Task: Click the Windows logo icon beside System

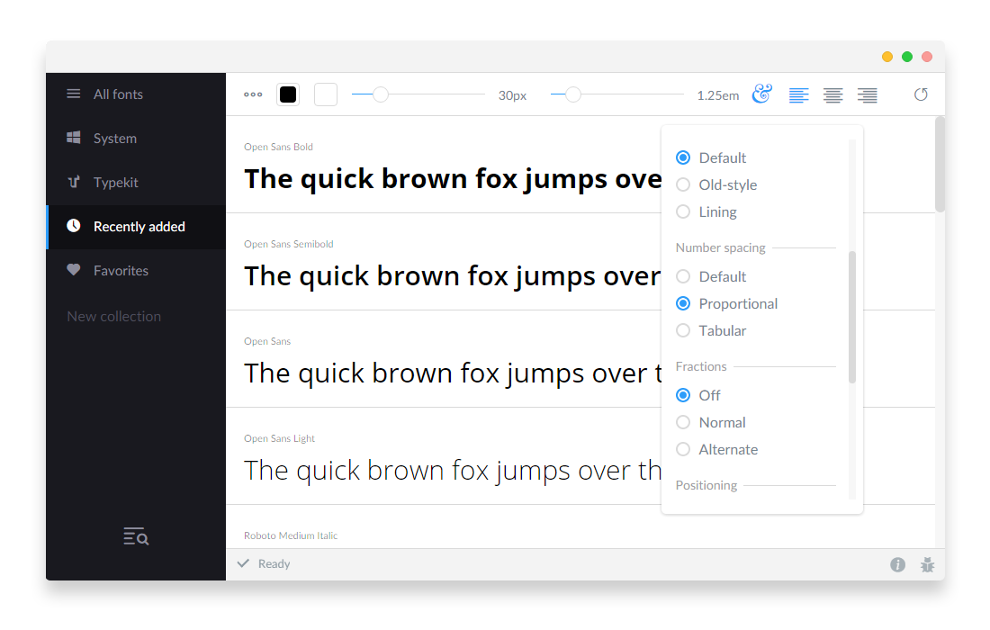Action: [74, 138]
